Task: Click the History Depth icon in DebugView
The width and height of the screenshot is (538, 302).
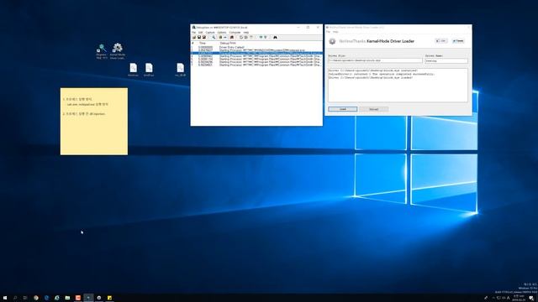Action: tap(266, 37)
